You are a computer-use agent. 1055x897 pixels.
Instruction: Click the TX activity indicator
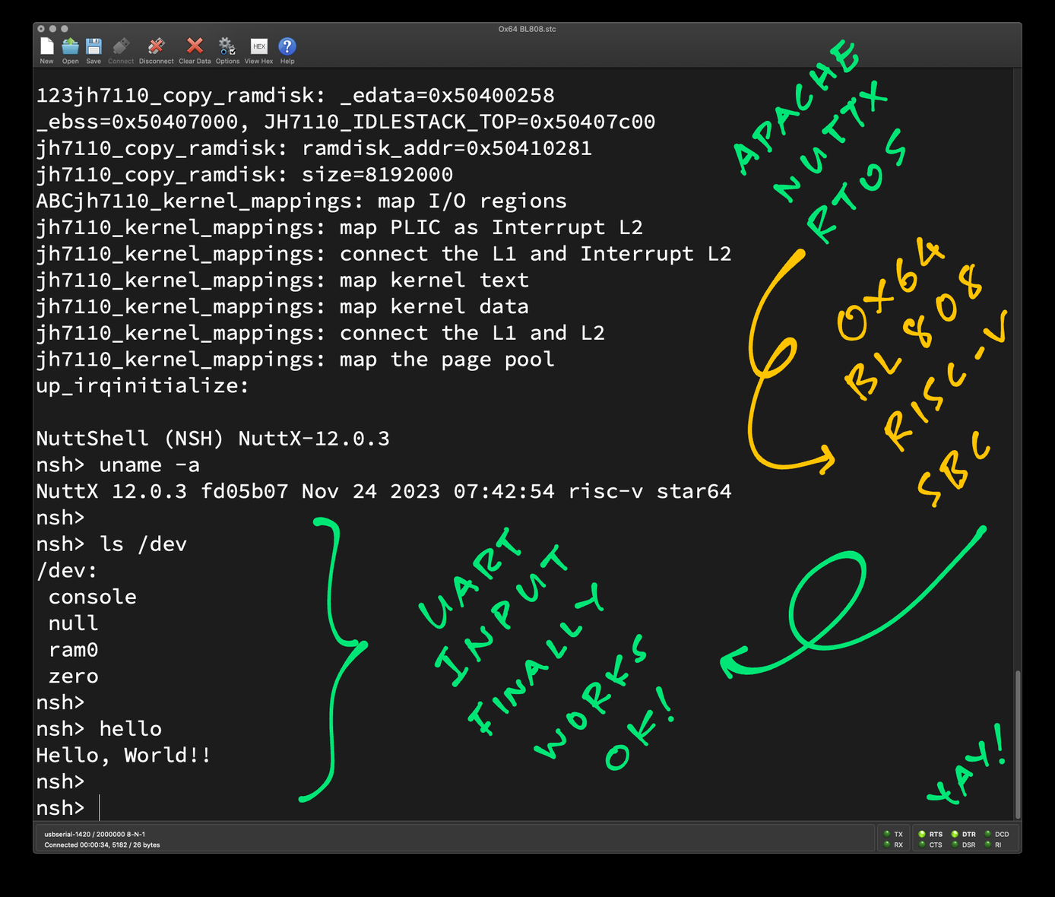click(887, 834)
